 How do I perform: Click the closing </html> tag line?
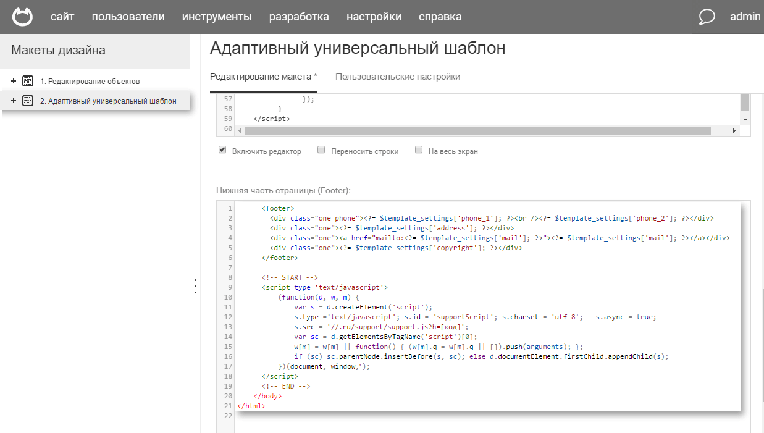251,406
